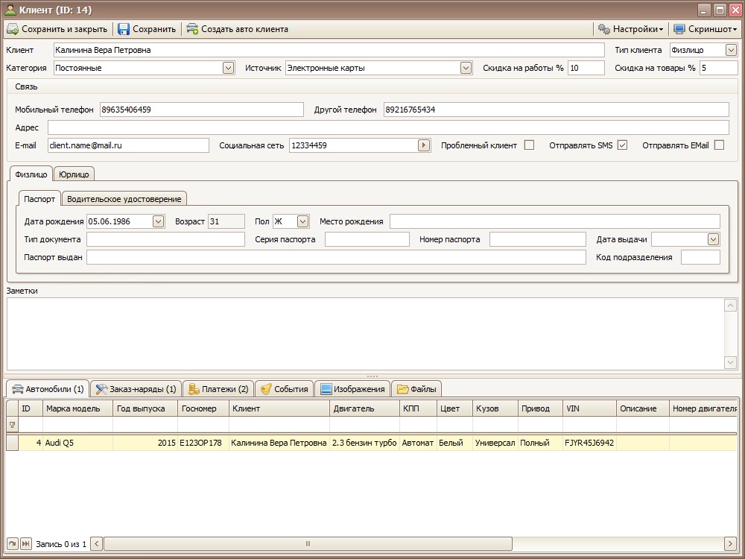Click Создать авто клиента button

point(237,29)
